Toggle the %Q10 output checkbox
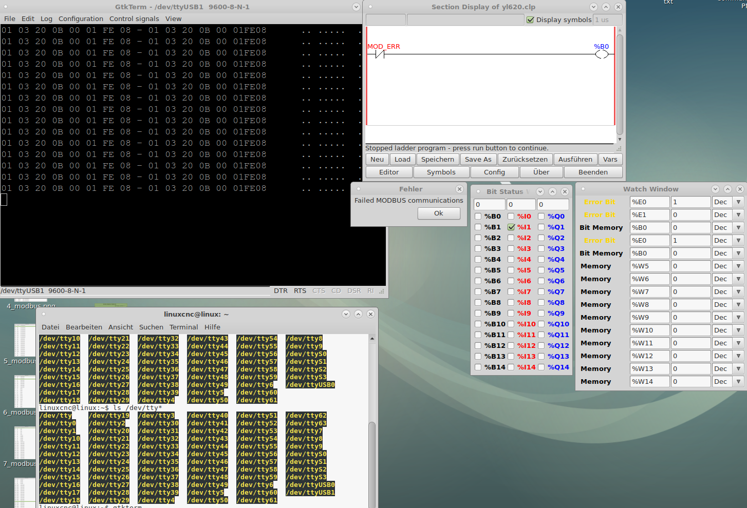Viewport: 747px width, 508px height. pyautogui.click(x=541, y=324)
